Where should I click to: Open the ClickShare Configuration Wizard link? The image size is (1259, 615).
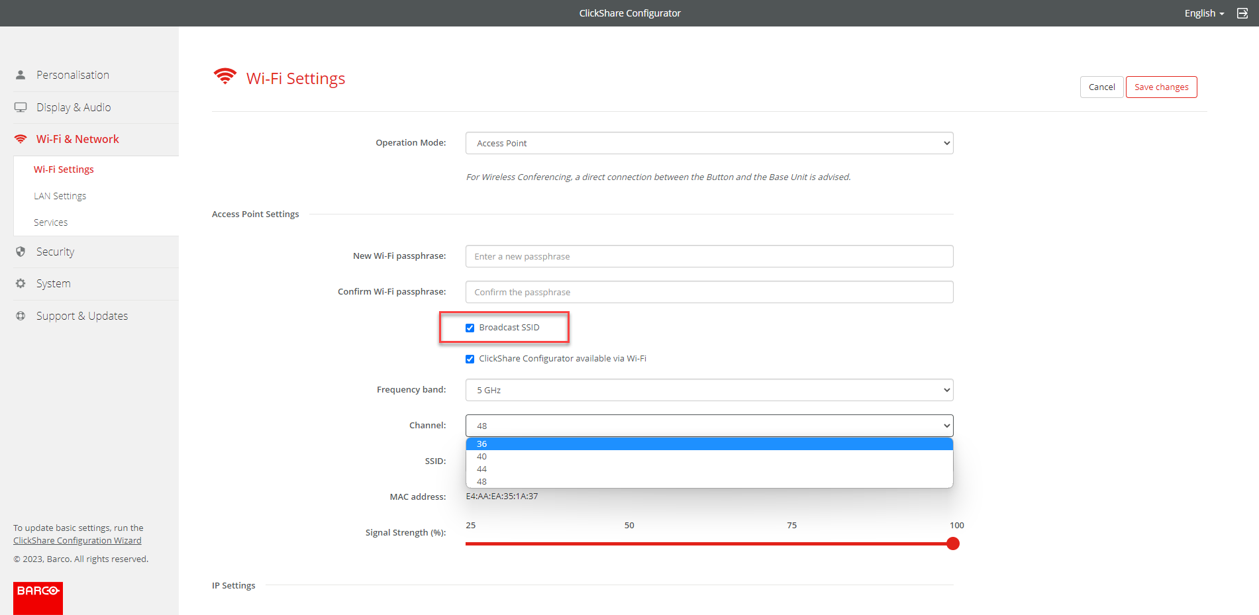pos(77,540)
